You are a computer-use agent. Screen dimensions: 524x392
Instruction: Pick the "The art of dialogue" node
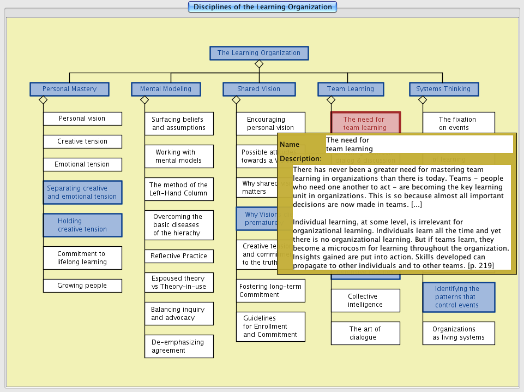point(365,333)
